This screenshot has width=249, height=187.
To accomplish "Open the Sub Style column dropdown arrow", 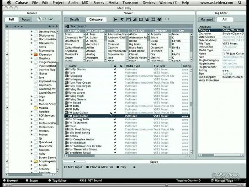I will [148, 31].
